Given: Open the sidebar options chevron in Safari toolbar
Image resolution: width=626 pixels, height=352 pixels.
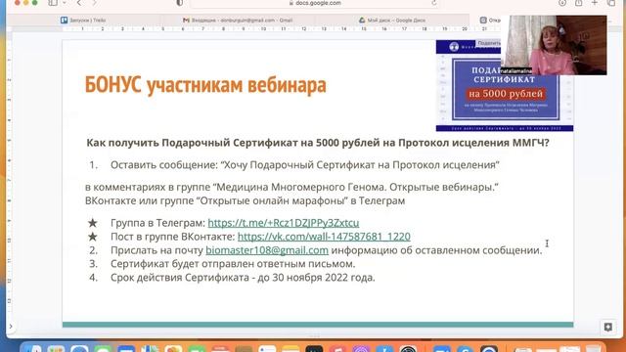Looking at the screenshot, I should [x=65, y=3].
